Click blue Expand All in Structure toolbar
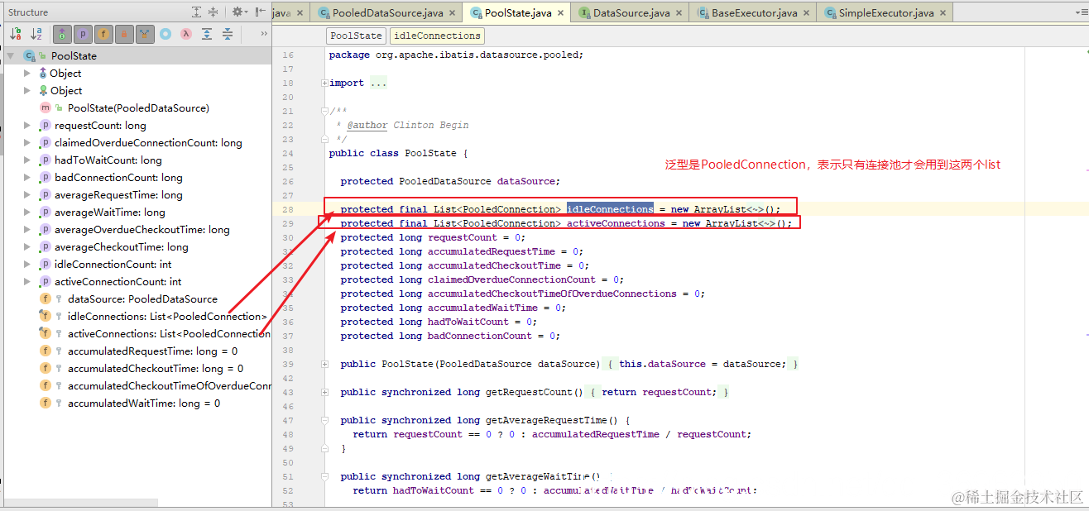Image resolution: width=1089 pixels, height=511 pixels. 207,34
